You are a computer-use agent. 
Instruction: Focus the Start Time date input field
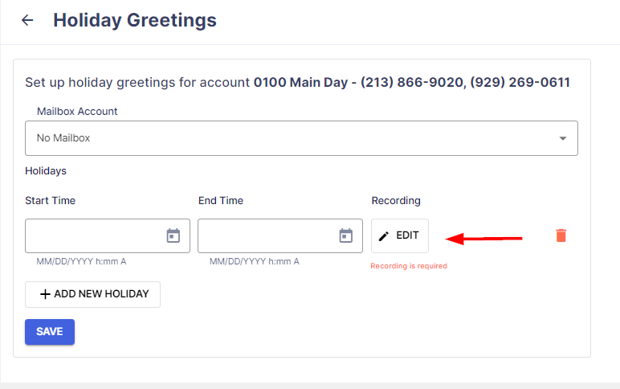tap(108, 235)
